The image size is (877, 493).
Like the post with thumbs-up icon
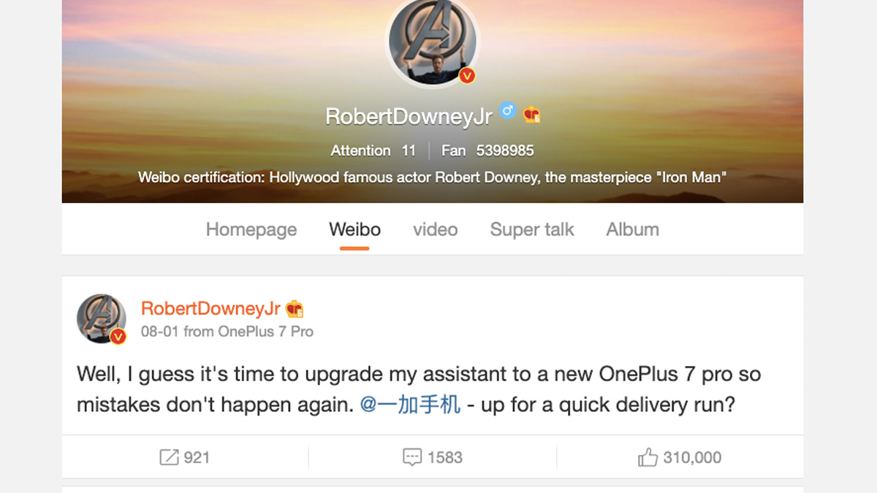point(648,458)
